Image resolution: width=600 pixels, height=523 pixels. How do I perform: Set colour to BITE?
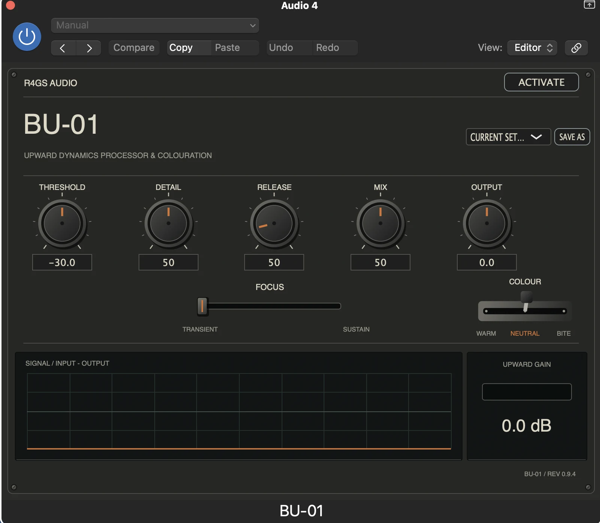564,333
